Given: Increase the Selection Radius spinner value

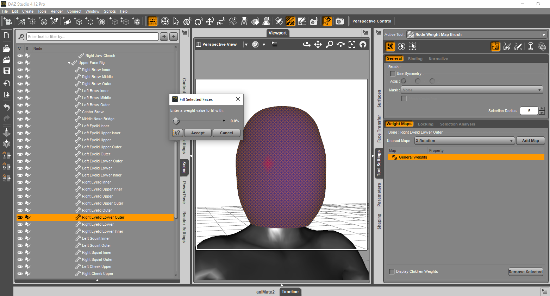Looking at the screenshot, I should (542, 109).
